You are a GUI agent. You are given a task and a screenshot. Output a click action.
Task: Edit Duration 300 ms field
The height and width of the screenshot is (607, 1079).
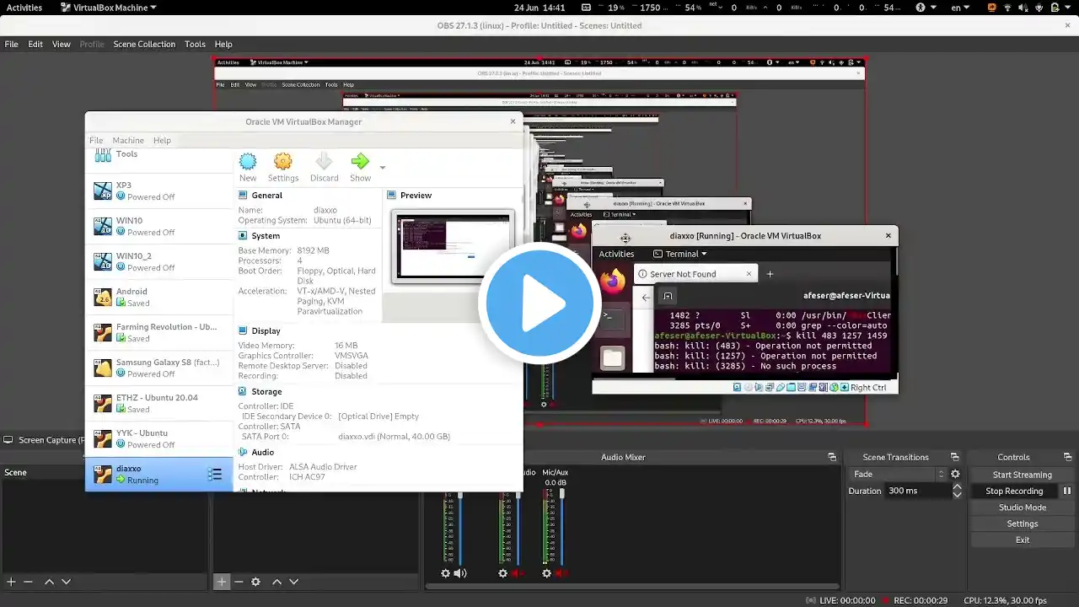pyautogui.click(x=918, y=491)
